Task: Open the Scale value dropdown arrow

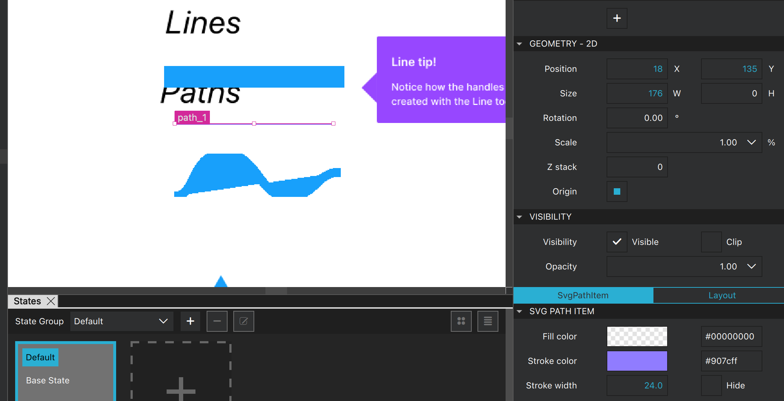Action: [x=752, y=142]
